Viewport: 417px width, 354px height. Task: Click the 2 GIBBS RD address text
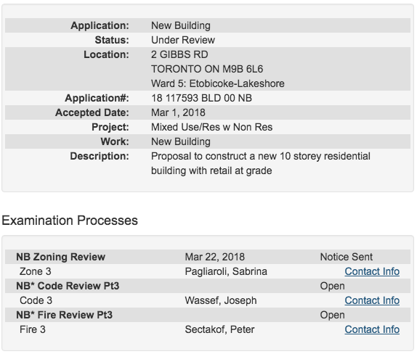(x=179, y=54)
